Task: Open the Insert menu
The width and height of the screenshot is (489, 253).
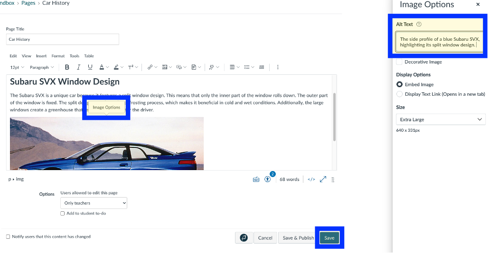Action: pyautogui.click(x=41, y=56)
